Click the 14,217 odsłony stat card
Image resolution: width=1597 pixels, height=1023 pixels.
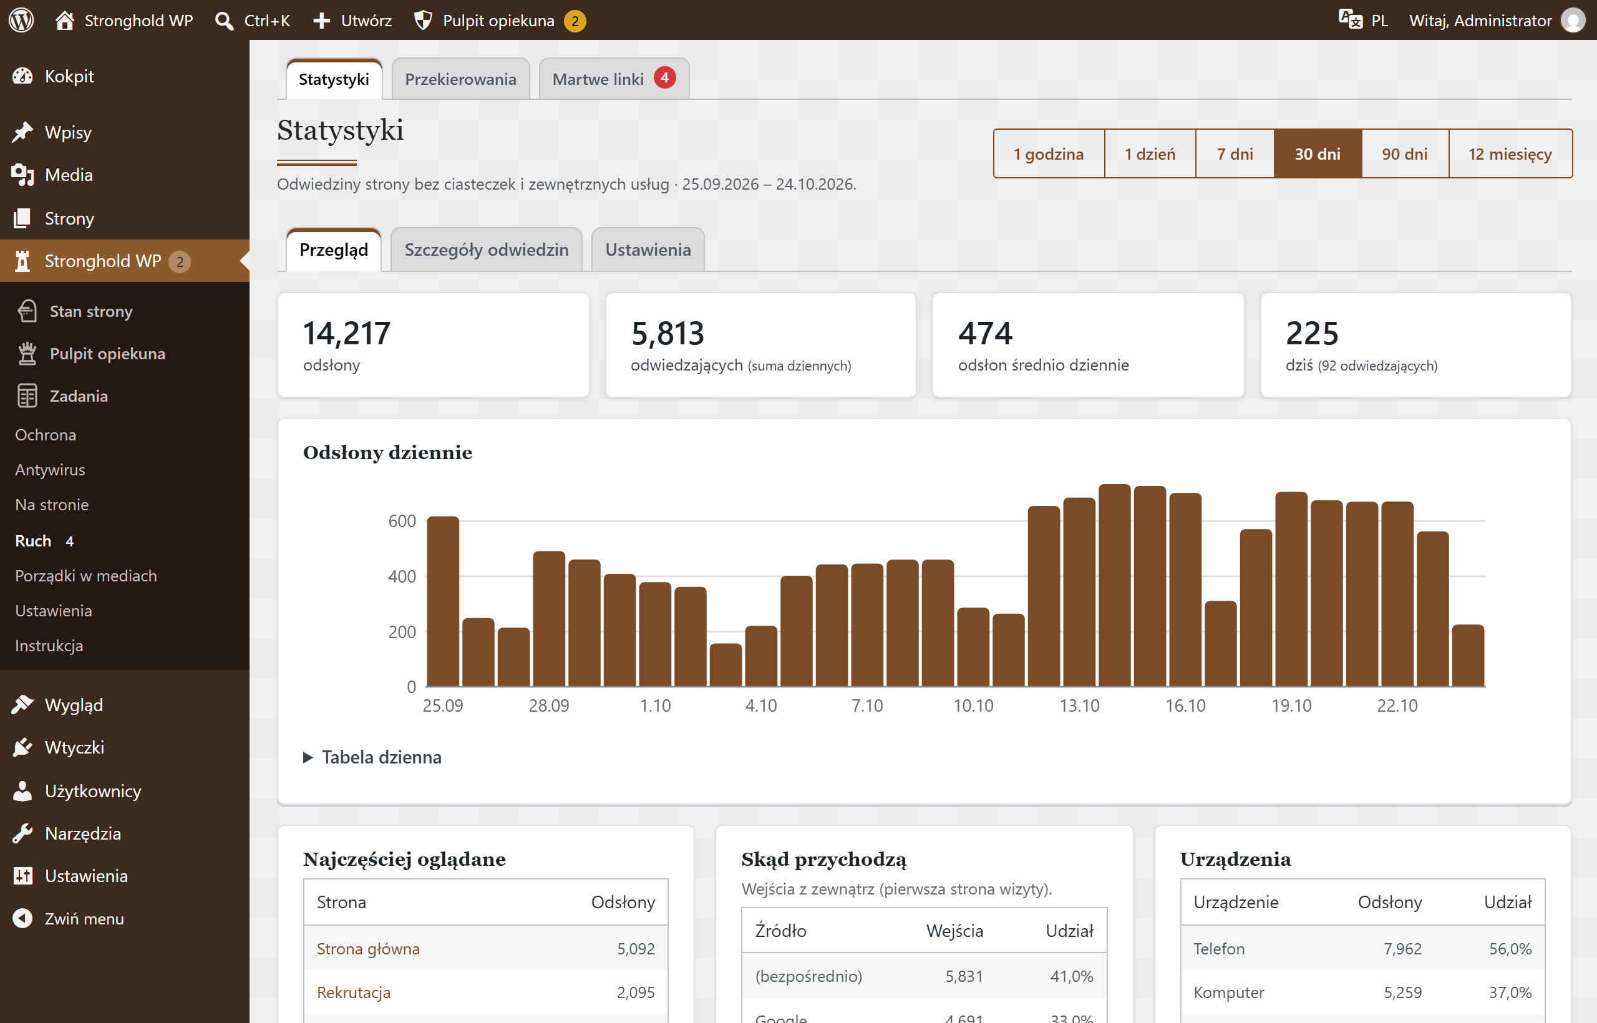click(x=433, y=345)
